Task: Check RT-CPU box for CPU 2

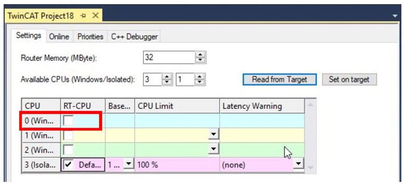Action: [68, 150]
